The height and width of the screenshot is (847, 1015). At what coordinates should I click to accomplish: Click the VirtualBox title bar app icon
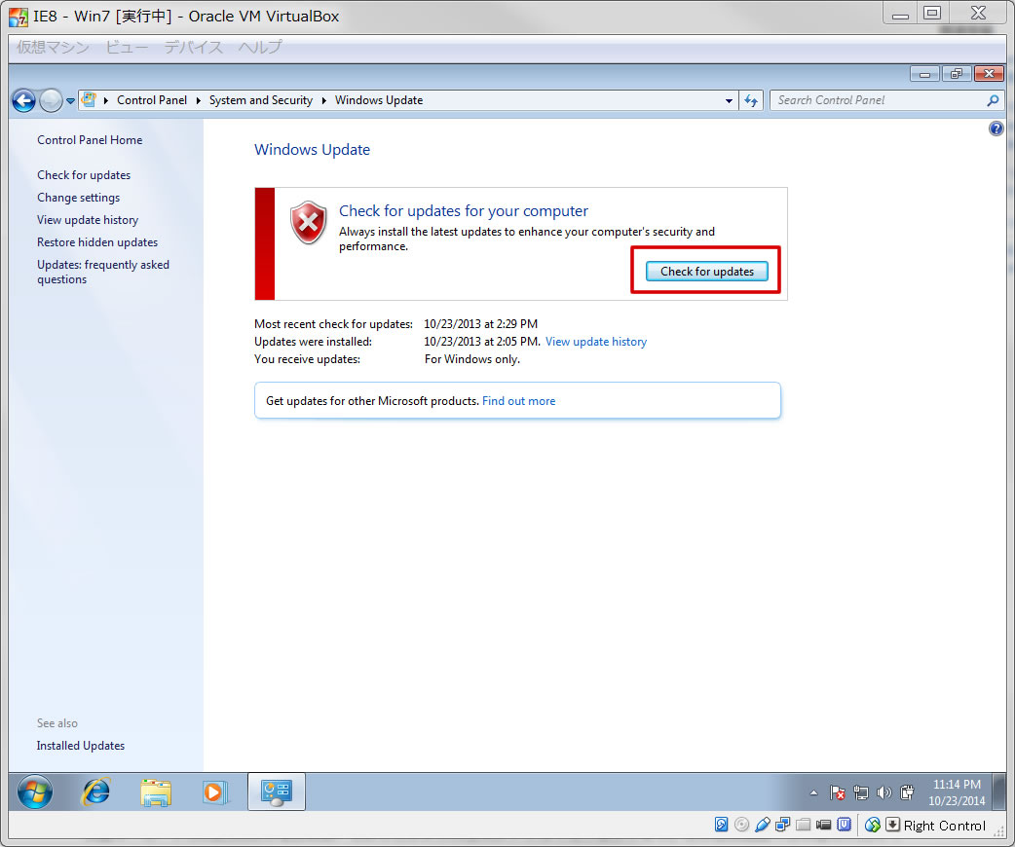[x=19, y=17]
